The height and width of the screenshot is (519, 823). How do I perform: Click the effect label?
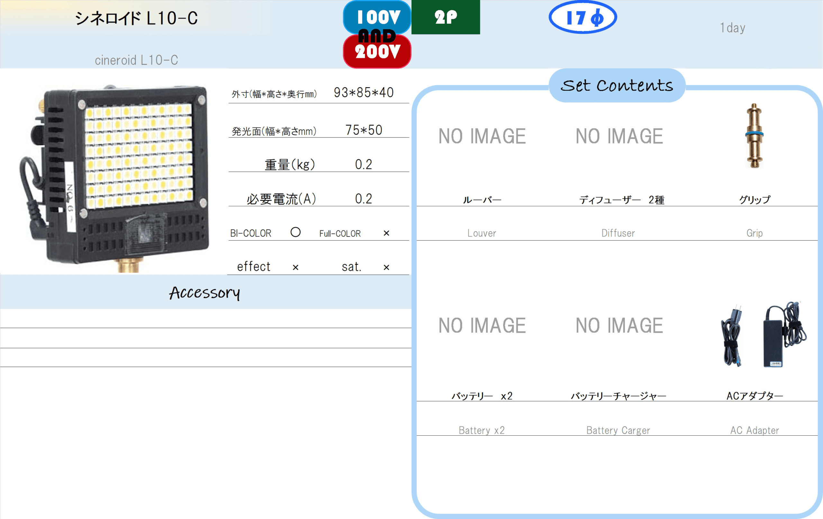click(x=254, y=267)
